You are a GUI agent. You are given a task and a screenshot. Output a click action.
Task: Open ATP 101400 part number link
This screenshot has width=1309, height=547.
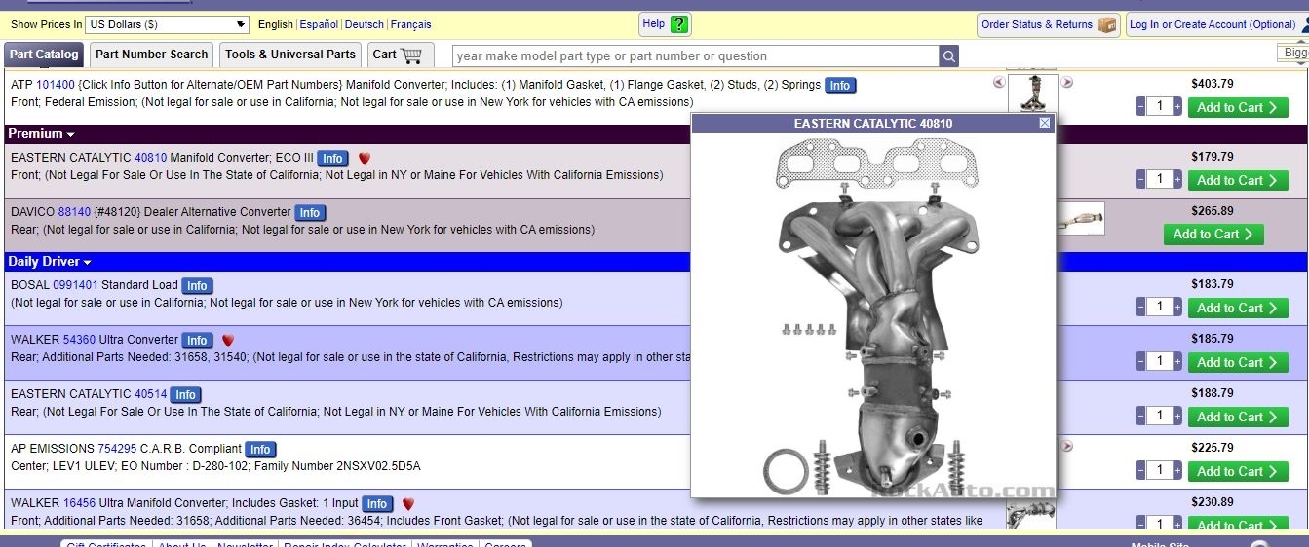(56, 85)
